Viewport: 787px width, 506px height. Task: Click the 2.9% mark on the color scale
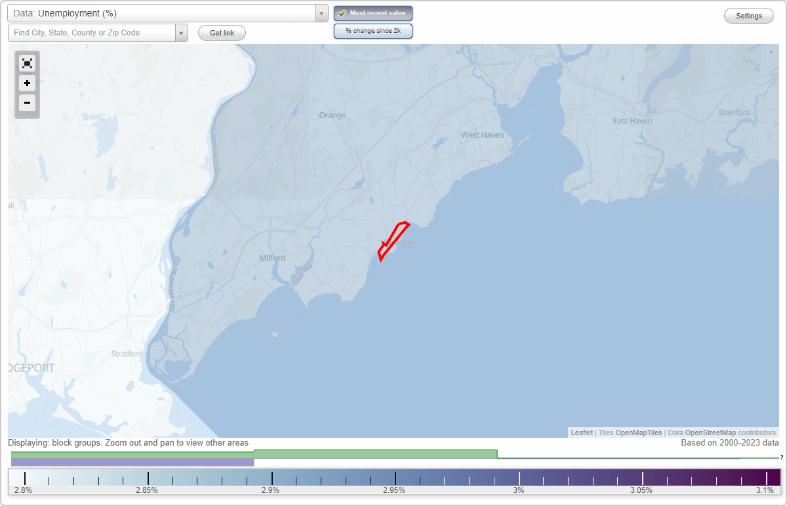pyautogui.click(x=271, y=477)
